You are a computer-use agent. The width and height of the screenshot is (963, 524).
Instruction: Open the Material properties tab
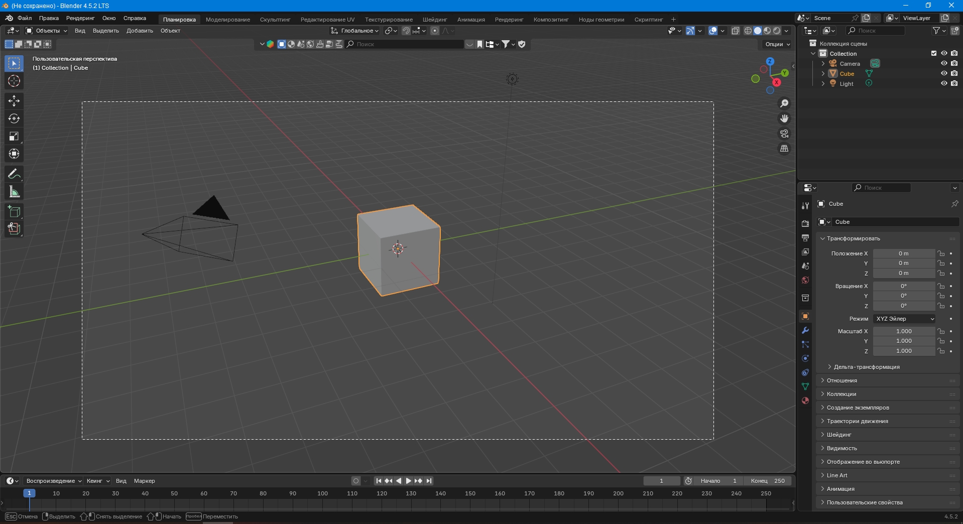click(805, 401)
